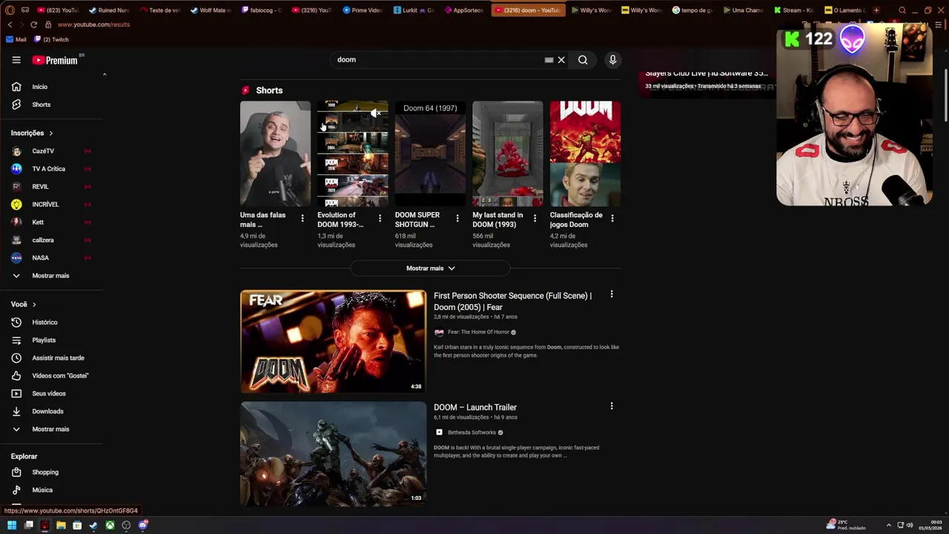Clear the search box with the X
This screenshot has height=534, width=949.
[561, 60]
